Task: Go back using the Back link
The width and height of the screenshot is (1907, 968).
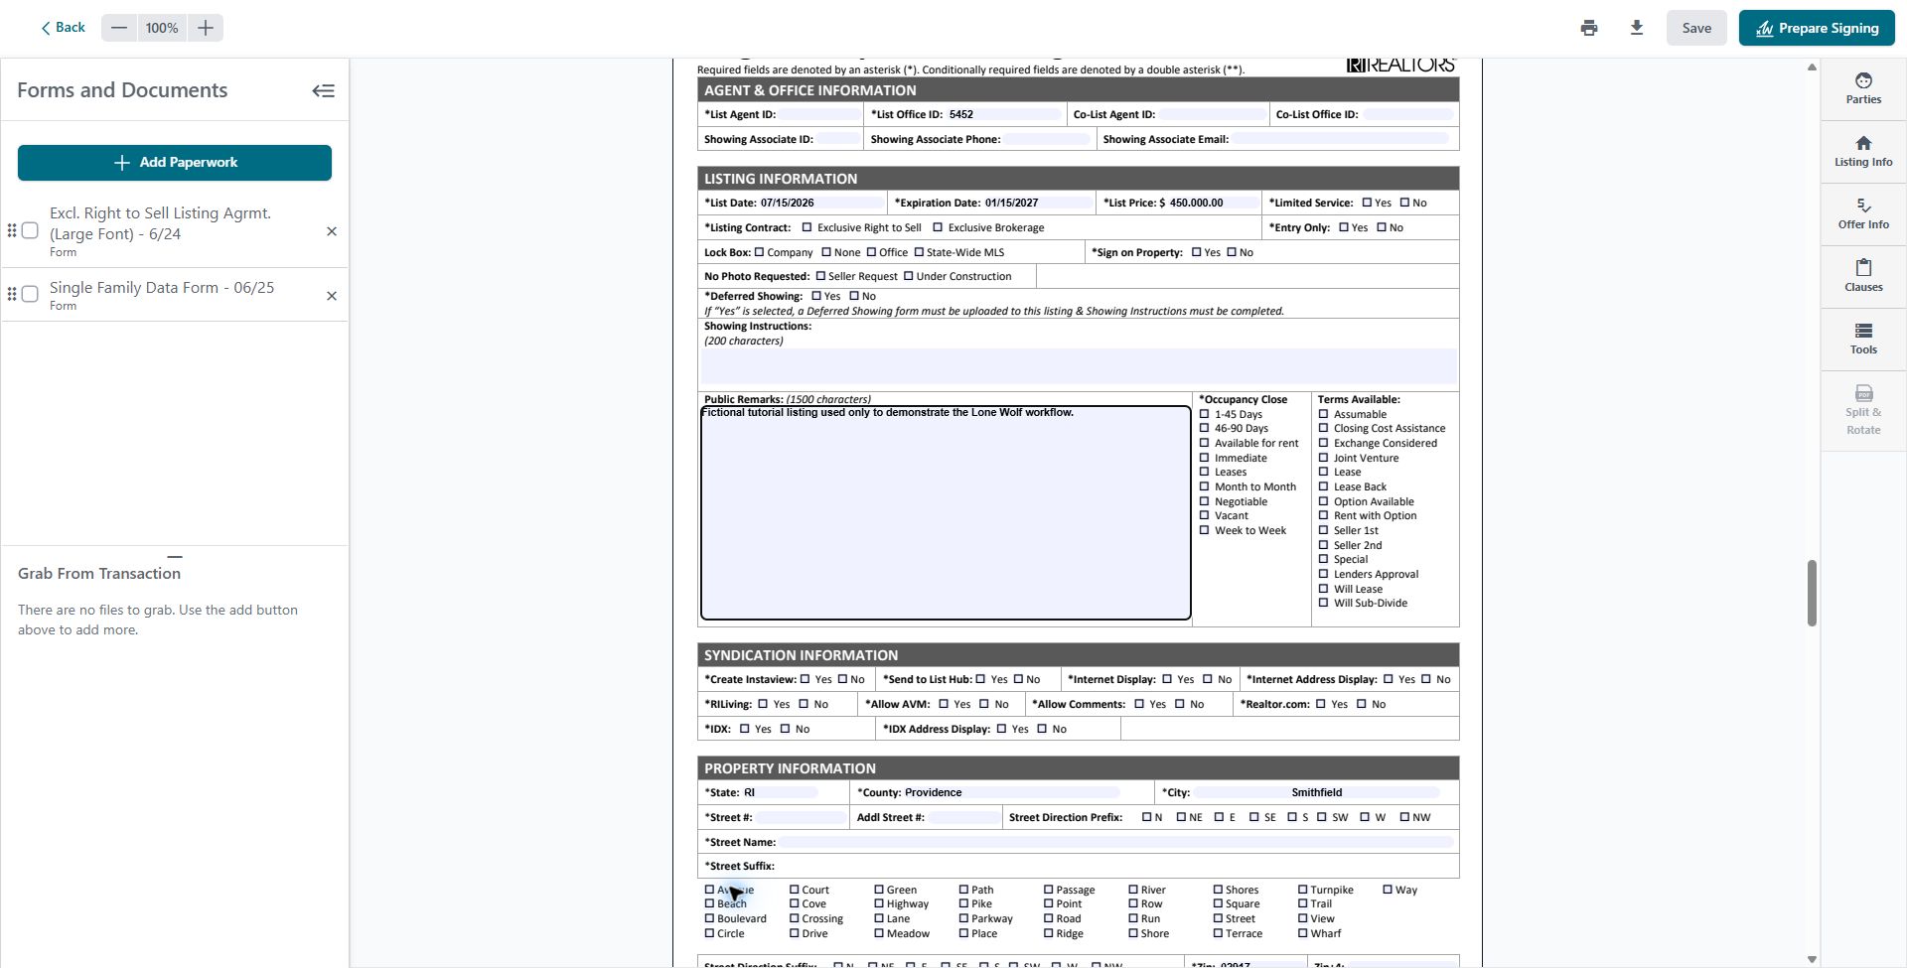Action: tap(63, 28)
